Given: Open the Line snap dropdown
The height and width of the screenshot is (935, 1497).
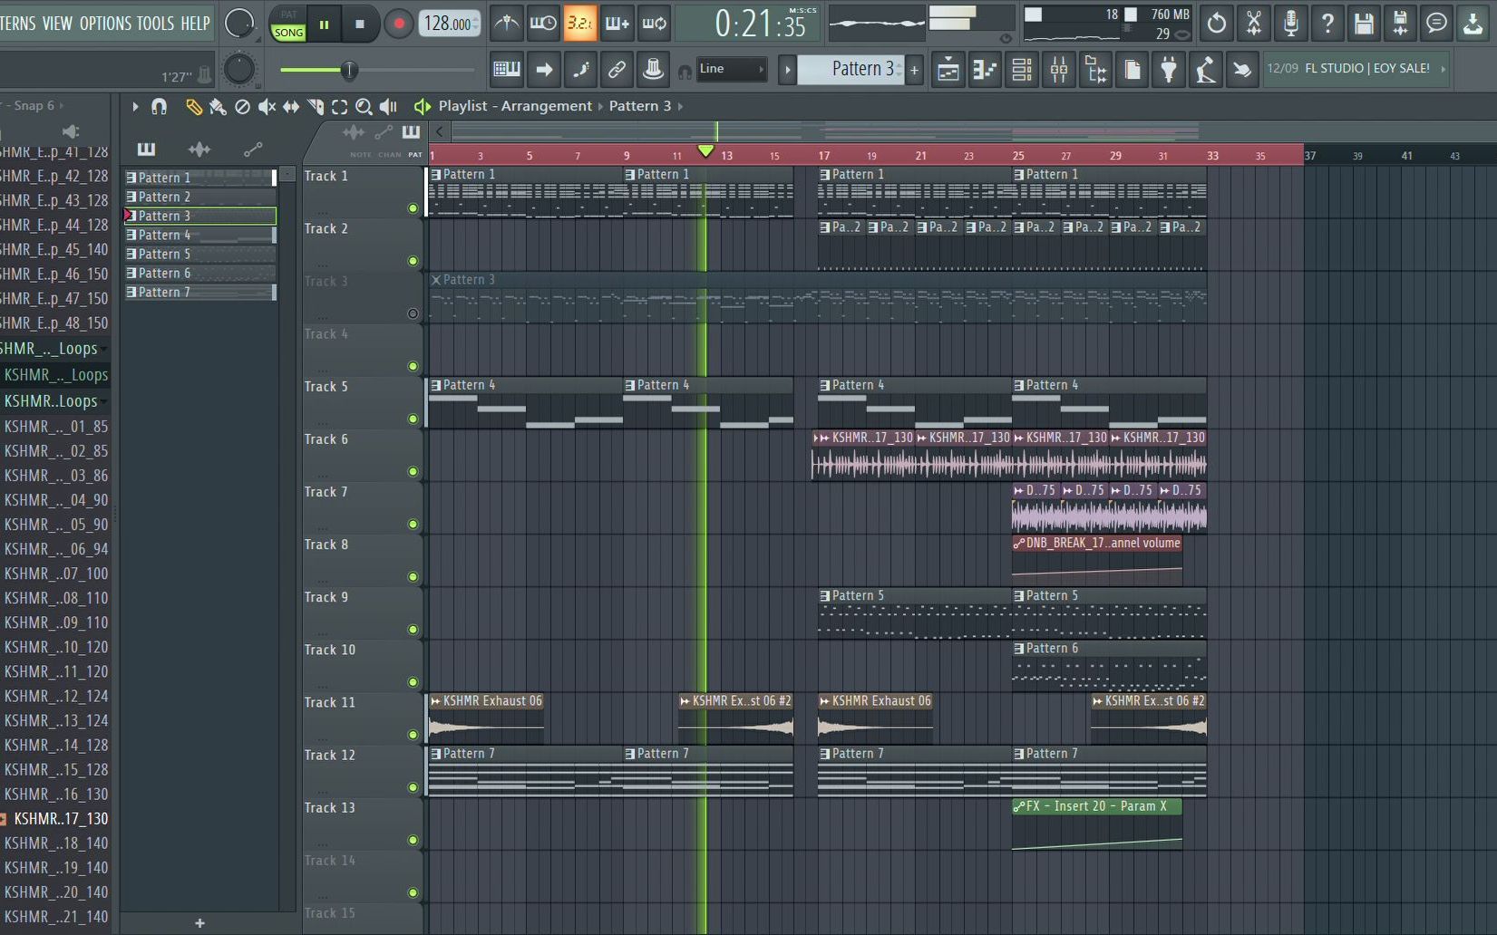Looking at the screenshot, I should (731, 69).
